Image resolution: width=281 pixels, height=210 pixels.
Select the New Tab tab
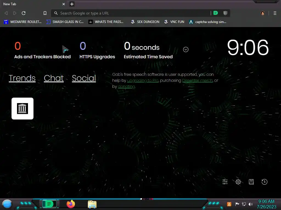tap(34, 4)
